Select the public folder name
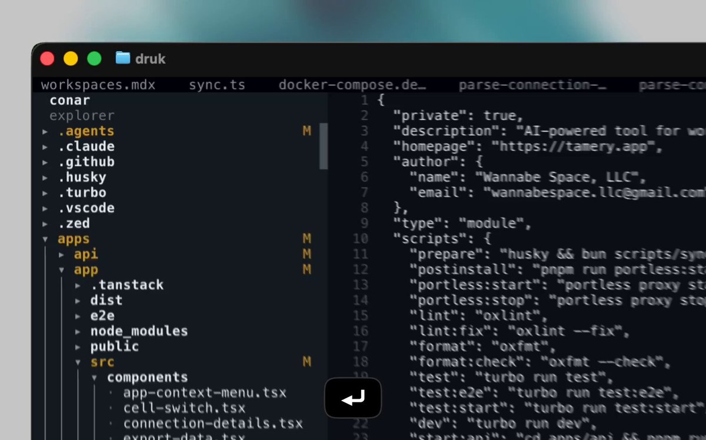 (115, 346)
